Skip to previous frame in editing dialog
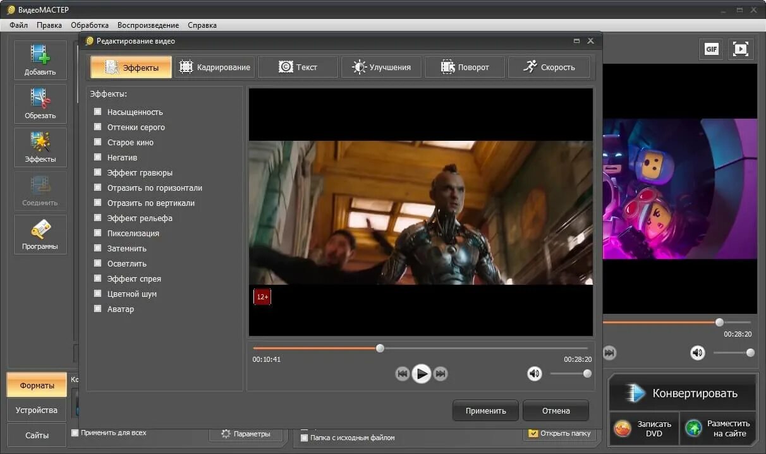The width and height of the screenshot is (766, 454). pyautogui.click(x=402, y=374)
